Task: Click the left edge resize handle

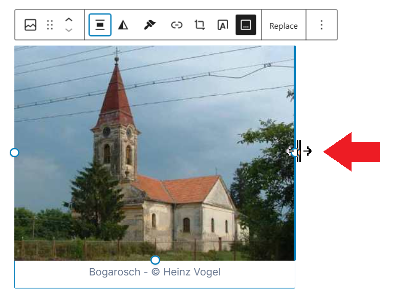Action: pyautogui.click(x=14, y=153)
